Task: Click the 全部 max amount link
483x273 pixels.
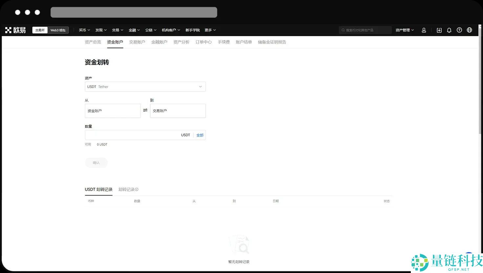Action: click(x=200, y=135)
